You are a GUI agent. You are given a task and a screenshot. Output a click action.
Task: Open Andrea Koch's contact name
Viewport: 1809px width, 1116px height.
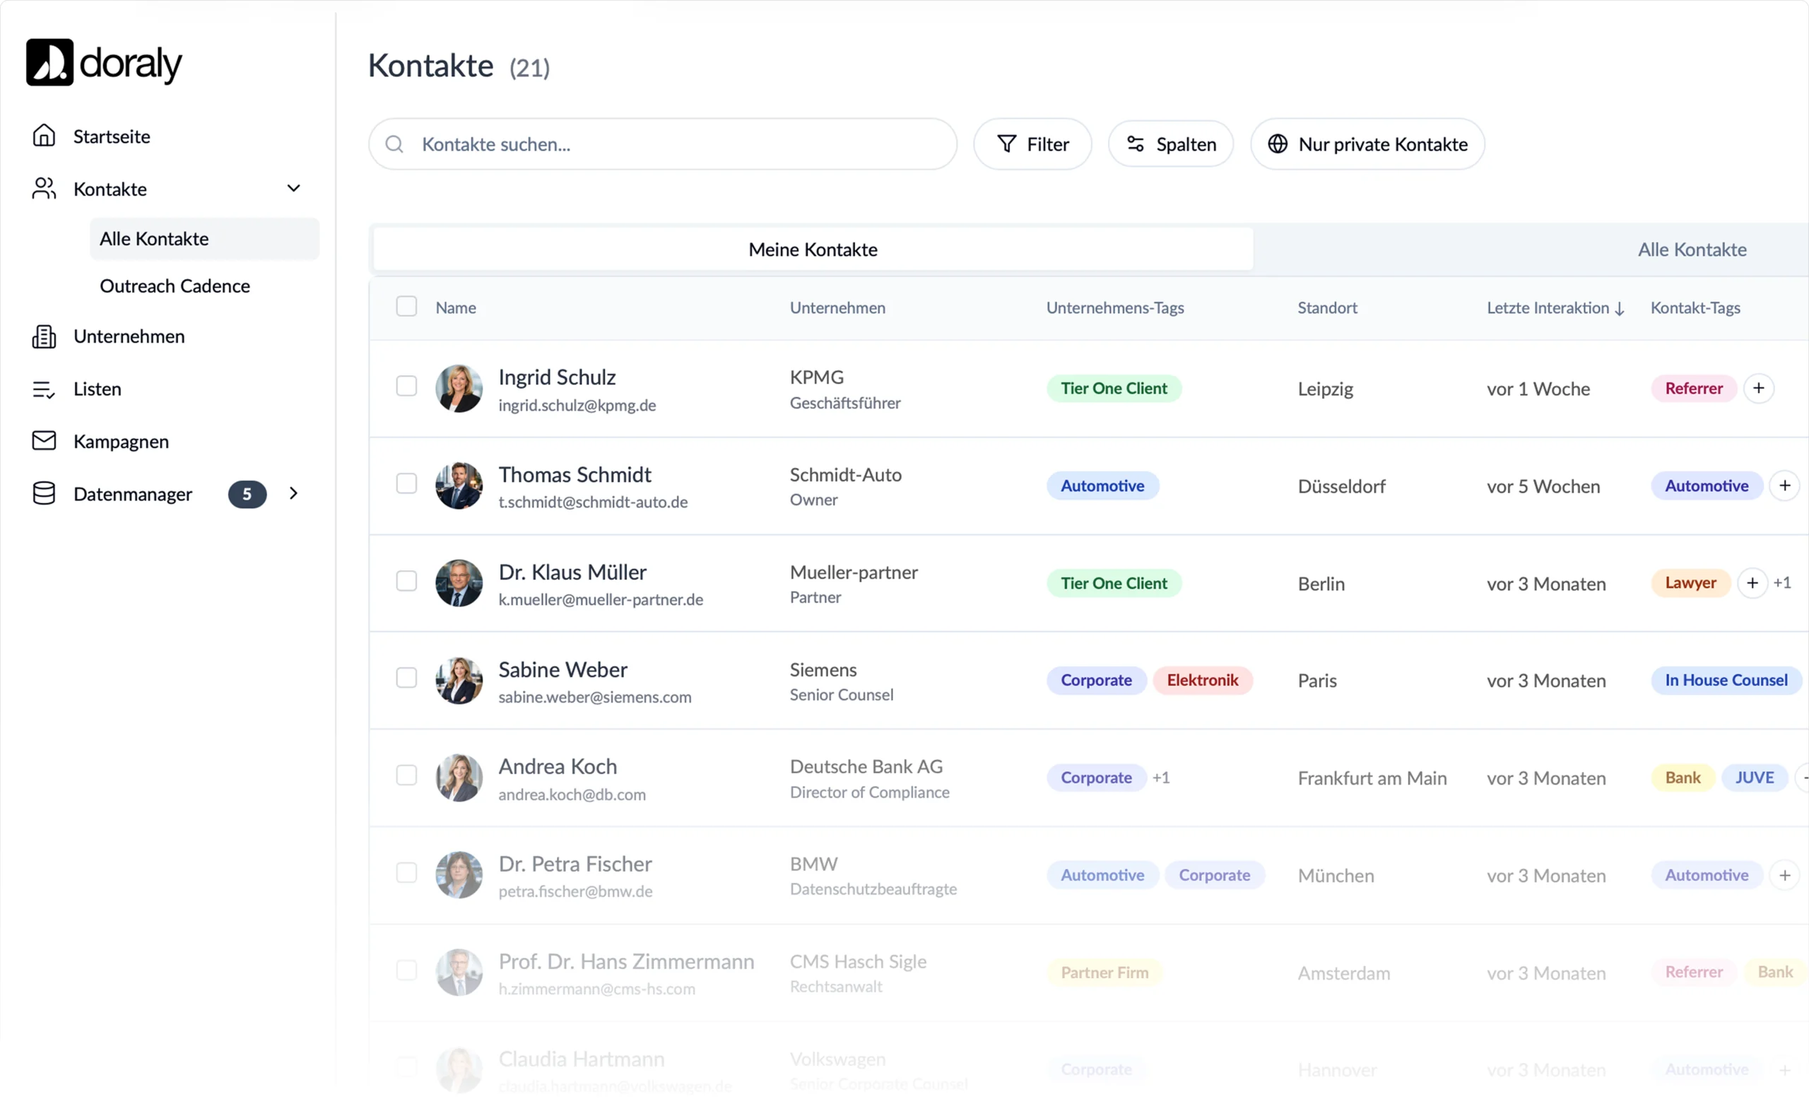(558, 767)
